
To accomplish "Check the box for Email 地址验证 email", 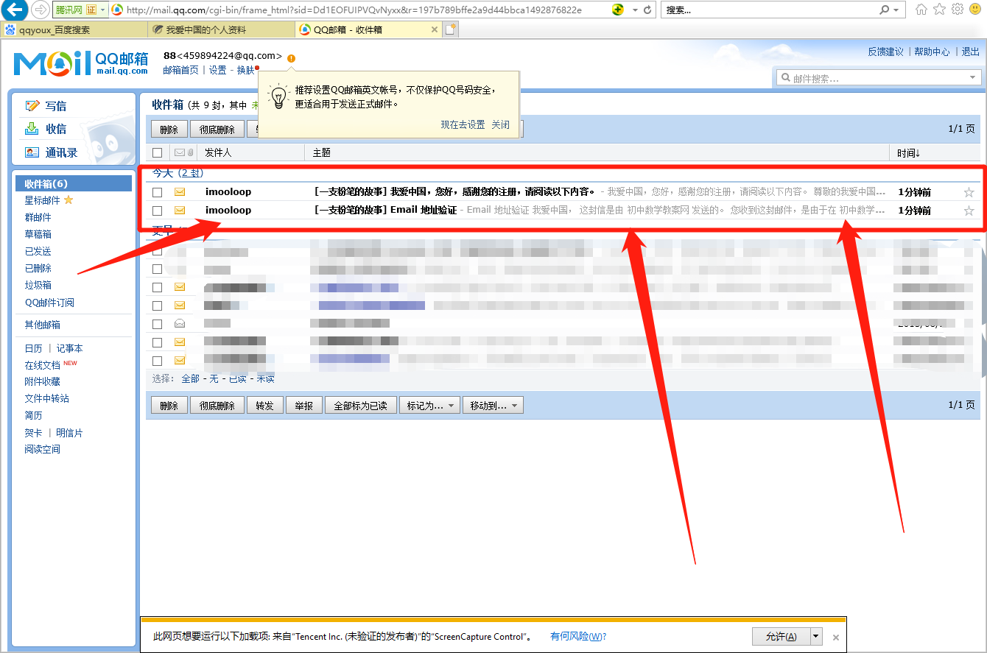I will pyautogui.click(x=157, y=211).
